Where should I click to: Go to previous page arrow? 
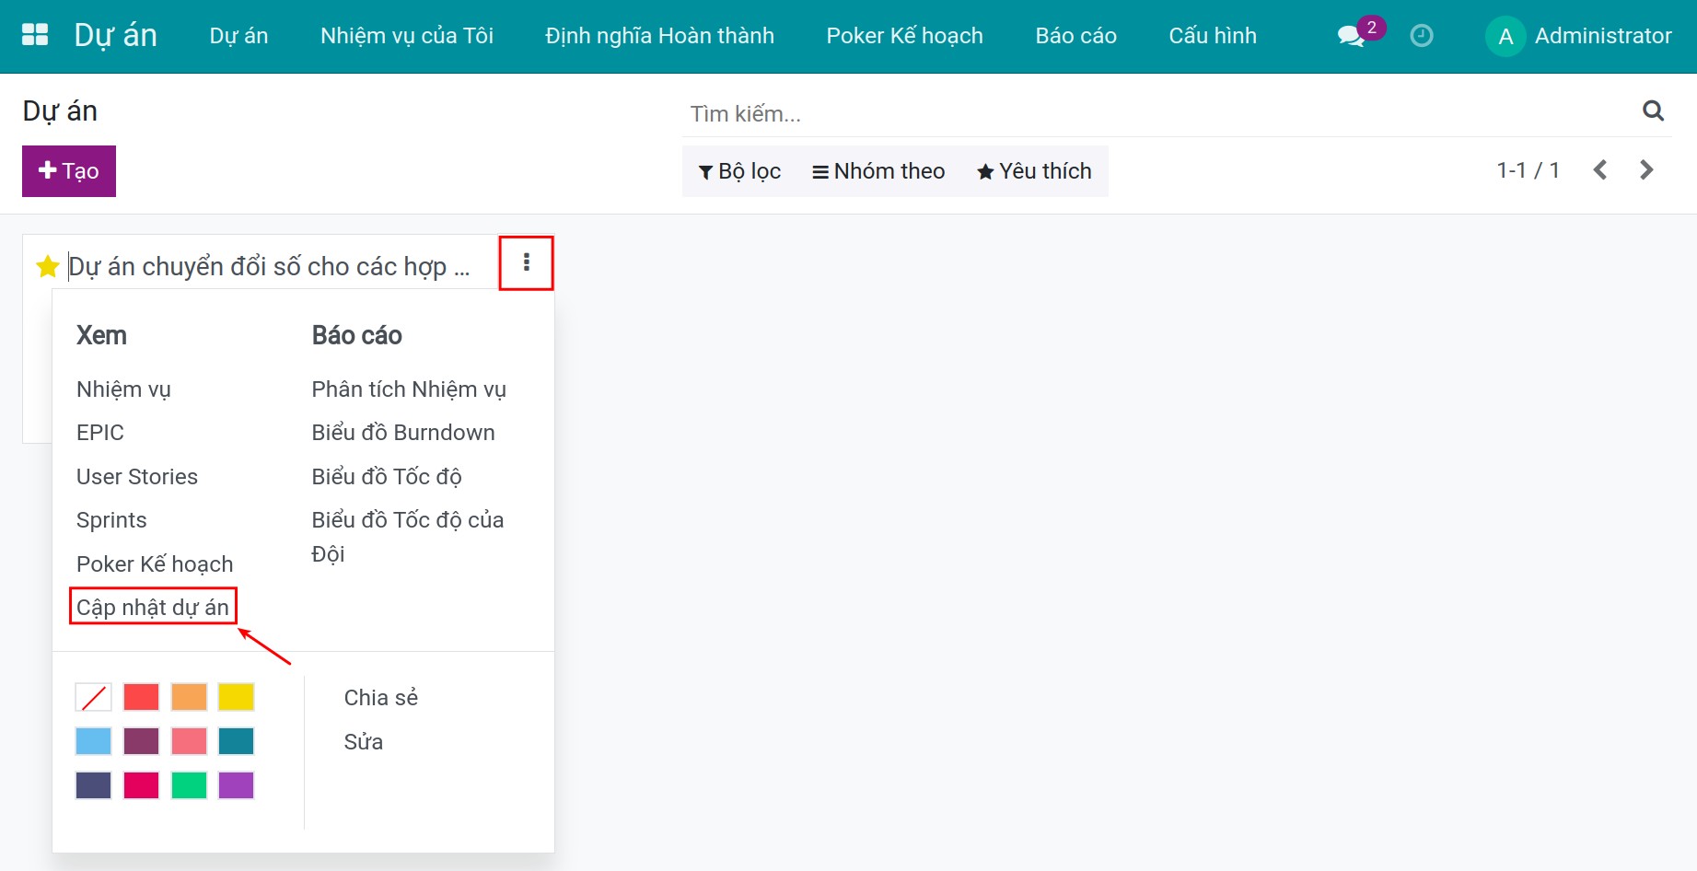pyautogui.click(x=1600, y=170)
